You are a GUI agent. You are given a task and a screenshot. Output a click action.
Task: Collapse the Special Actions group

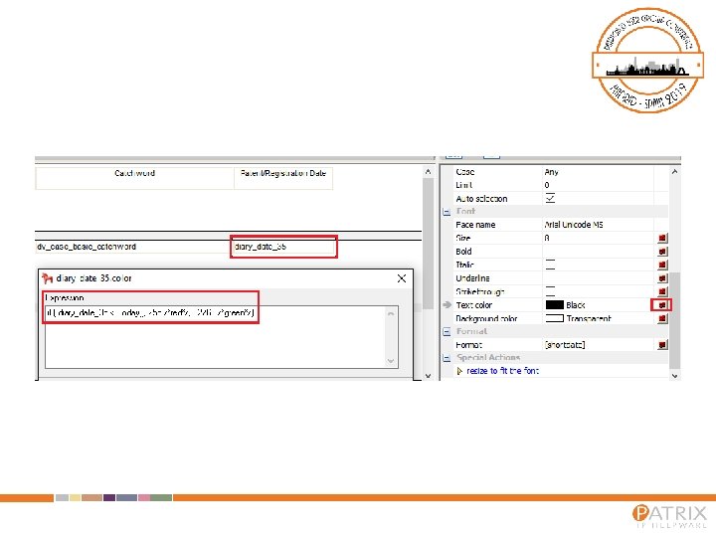447,358
